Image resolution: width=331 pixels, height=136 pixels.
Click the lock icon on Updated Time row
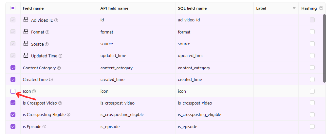(26, 55)
